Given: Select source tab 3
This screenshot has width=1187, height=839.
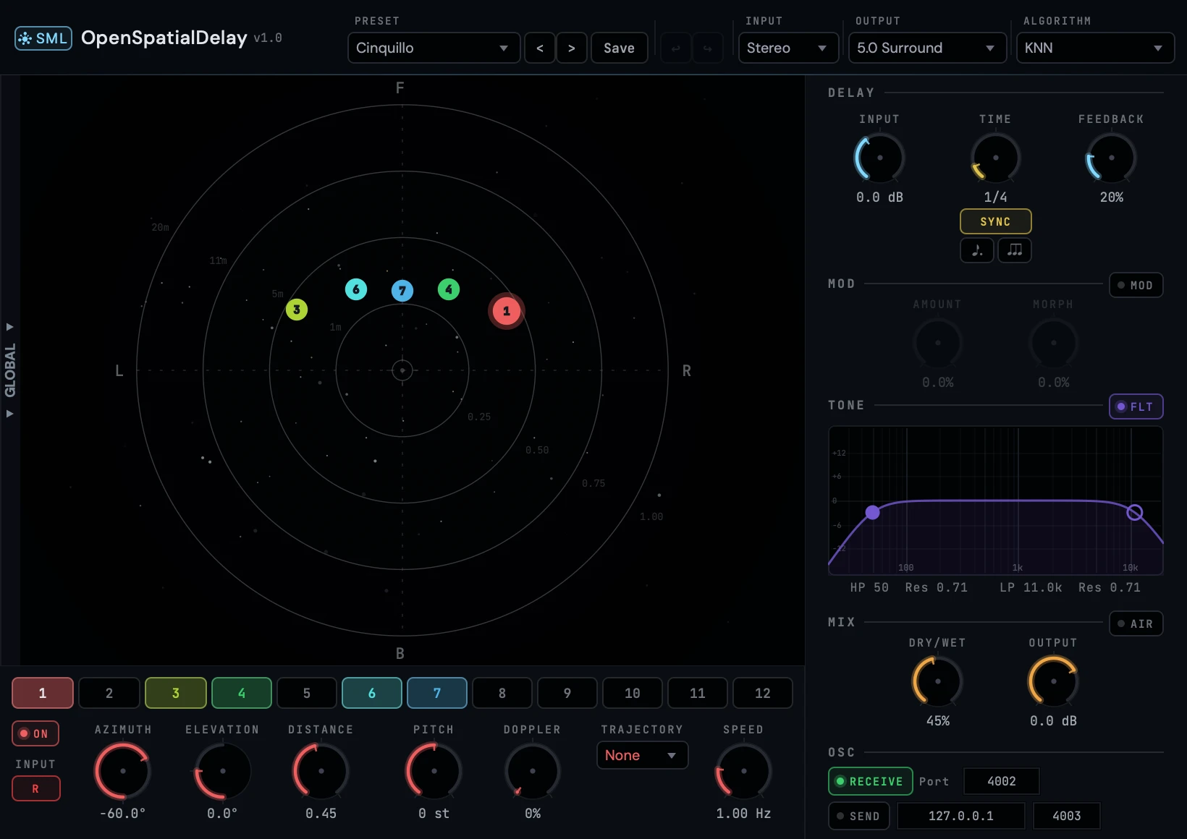Looking at the screenshot, I should coord(176,693).
